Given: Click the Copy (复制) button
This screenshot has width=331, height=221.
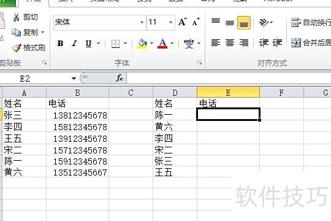Looking at the screenshot, I should point(25,33).
